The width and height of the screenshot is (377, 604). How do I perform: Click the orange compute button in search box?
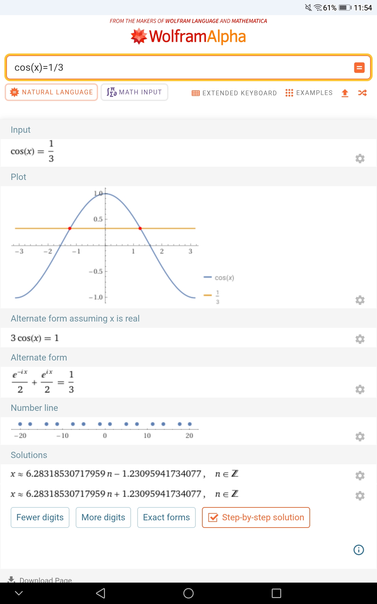click(359, 68)
